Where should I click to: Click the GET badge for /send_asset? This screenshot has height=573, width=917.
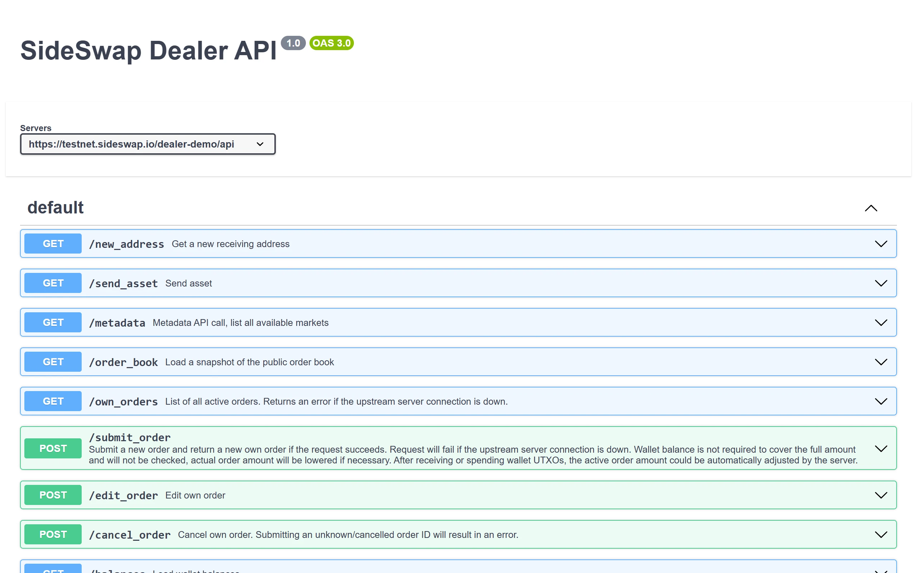coord(53,283)
